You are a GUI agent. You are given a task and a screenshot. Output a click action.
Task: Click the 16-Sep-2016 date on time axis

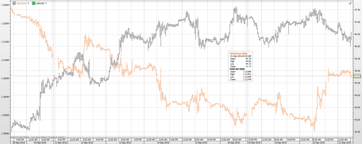click(233, 143)
